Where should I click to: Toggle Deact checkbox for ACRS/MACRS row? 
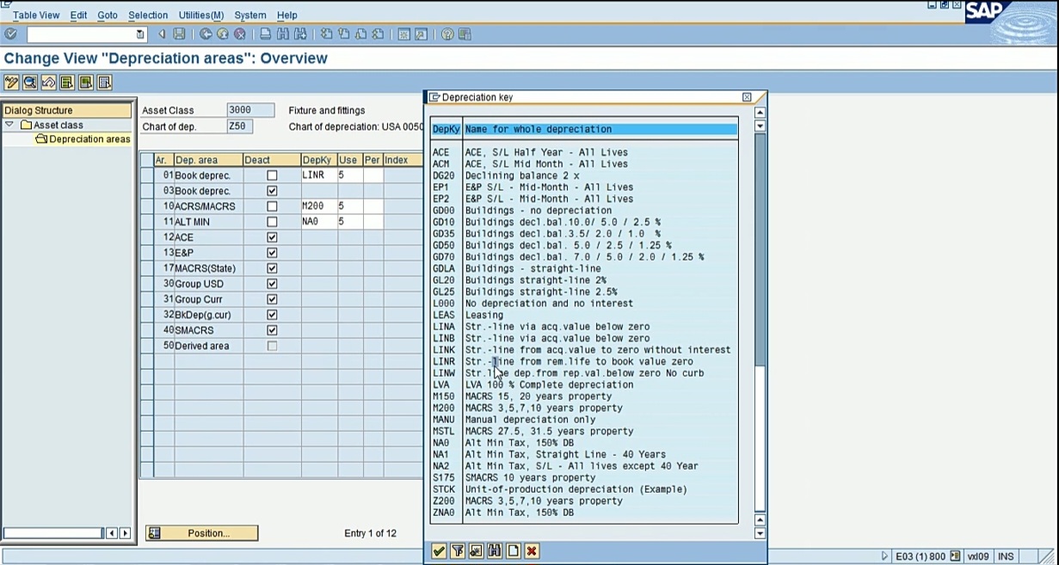coord(272,206)
